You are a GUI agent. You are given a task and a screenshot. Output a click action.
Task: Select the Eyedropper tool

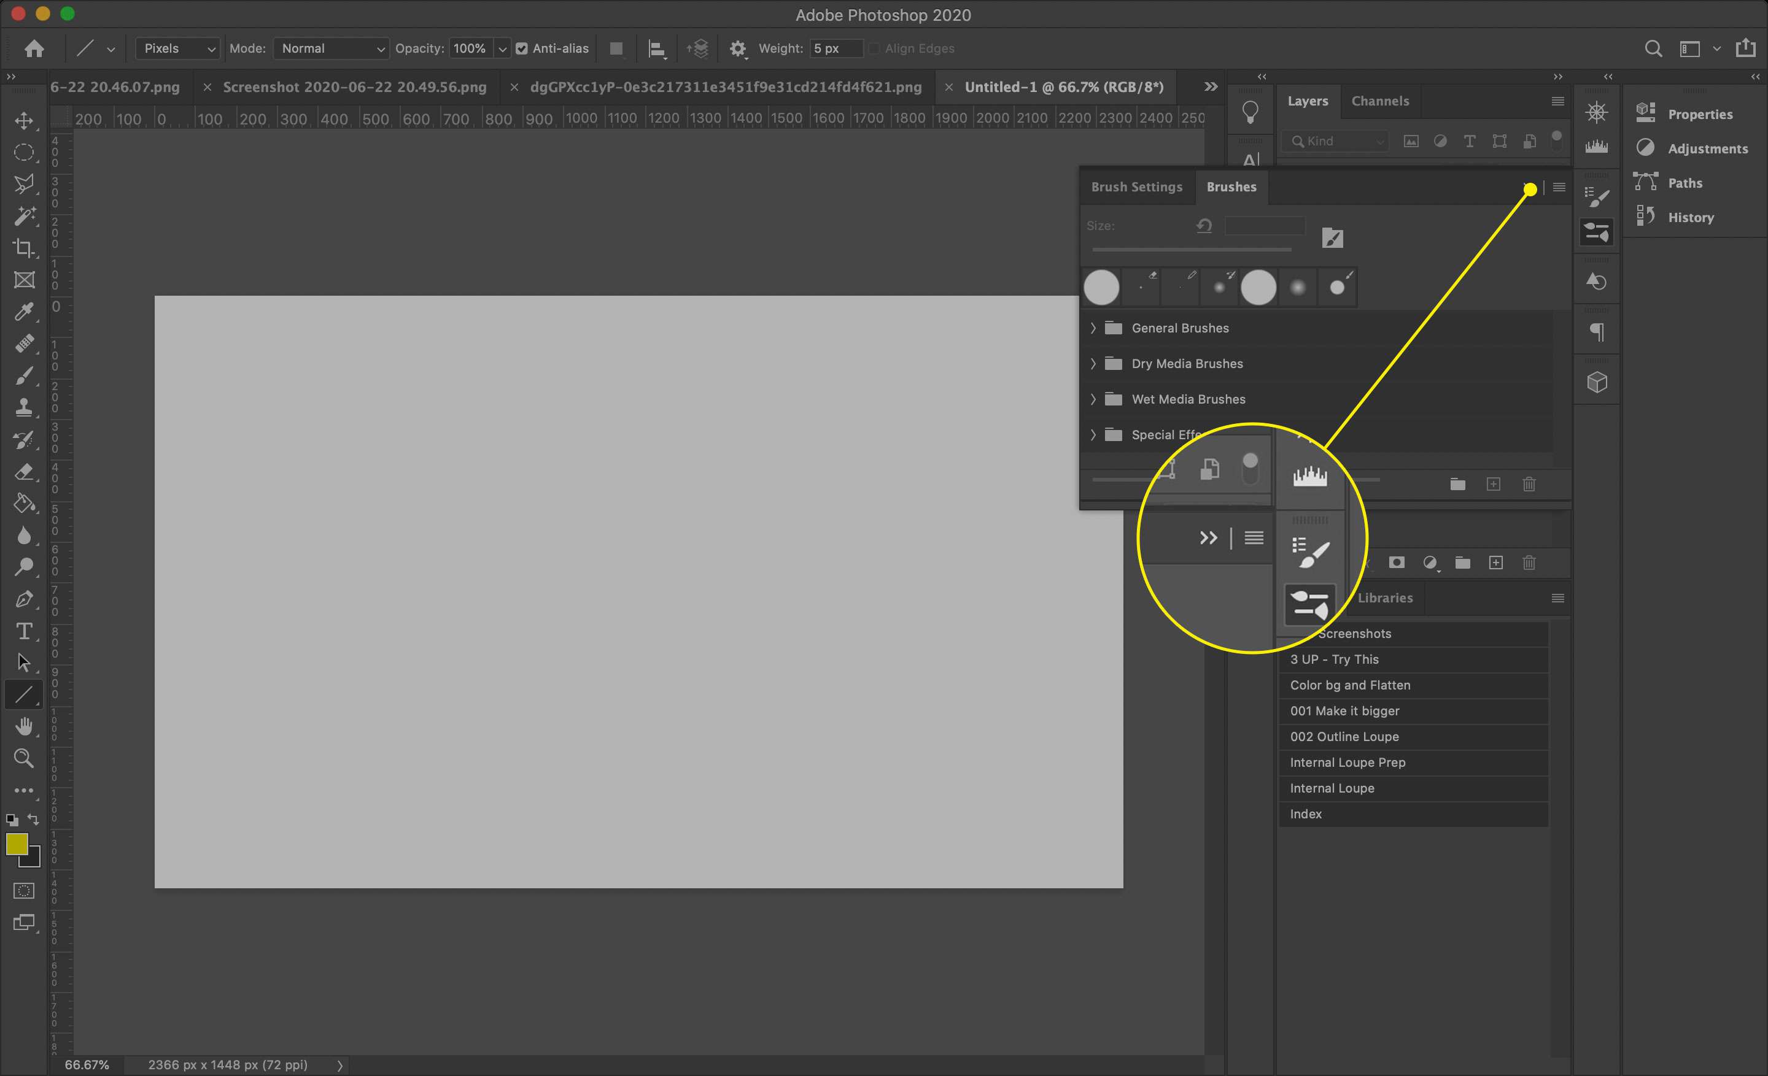[24, 312]
